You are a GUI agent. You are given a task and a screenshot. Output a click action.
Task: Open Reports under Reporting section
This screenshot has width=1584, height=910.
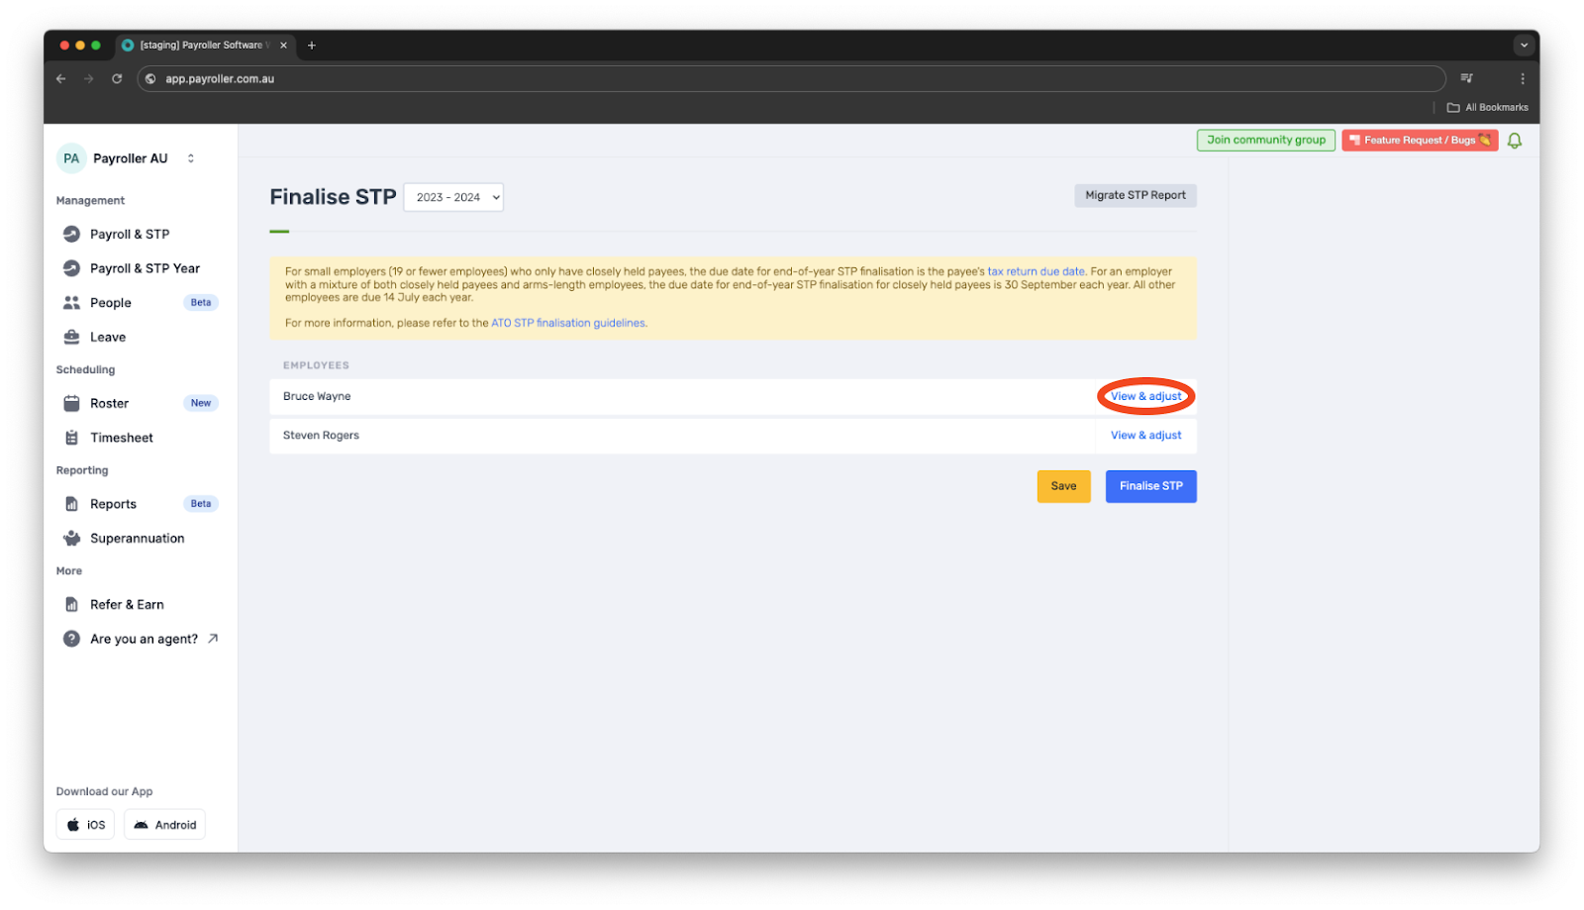coord(112,503)
